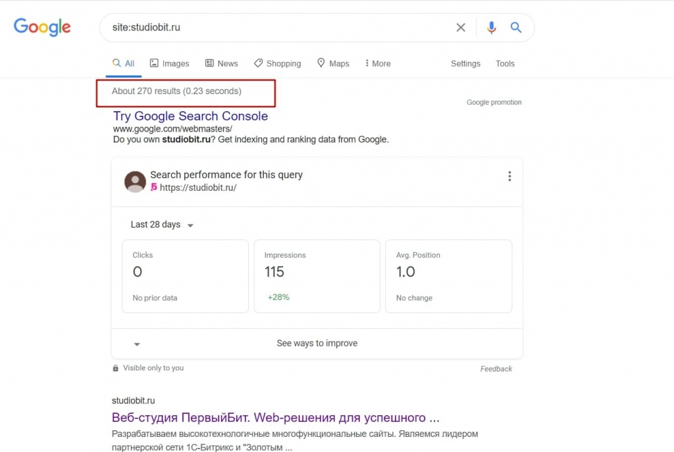This screenshot has width=674, height=452.
Task: Select the All results tab
Action: 123,64
